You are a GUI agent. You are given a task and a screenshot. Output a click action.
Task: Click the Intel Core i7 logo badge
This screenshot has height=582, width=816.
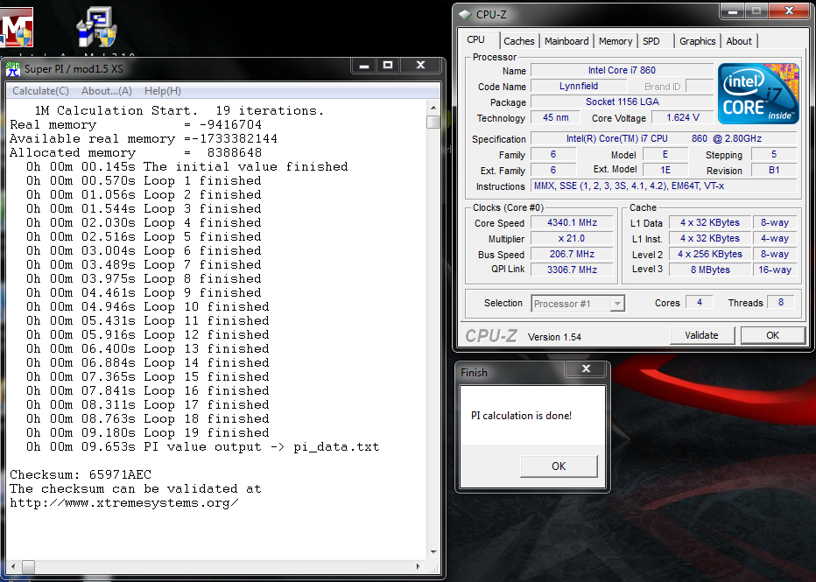pyautogui.click(x=758, y=94)
